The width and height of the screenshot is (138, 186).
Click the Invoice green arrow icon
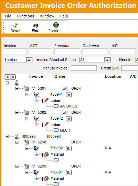coord(56,25)
